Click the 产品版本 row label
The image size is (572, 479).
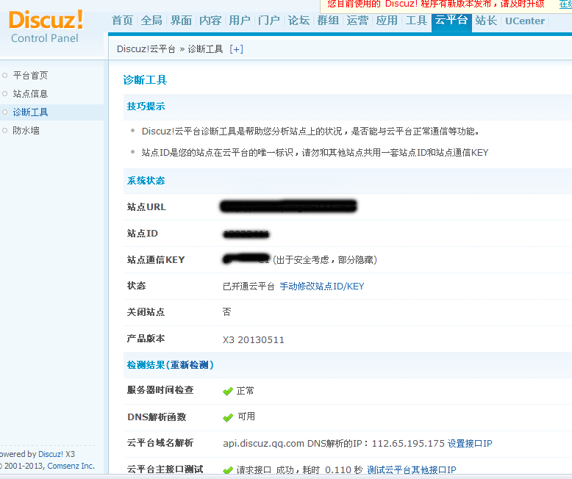coord(146,339)
